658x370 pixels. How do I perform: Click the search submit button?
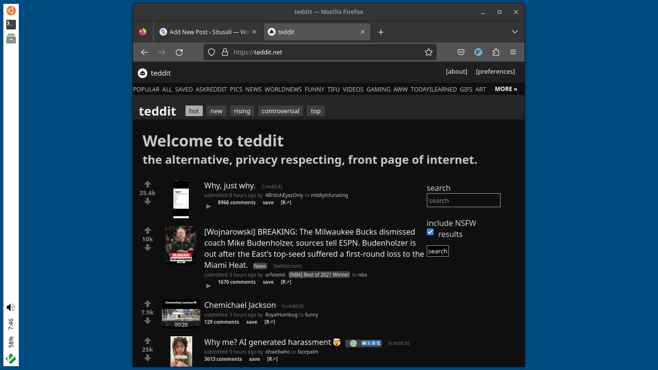[437, 251]
